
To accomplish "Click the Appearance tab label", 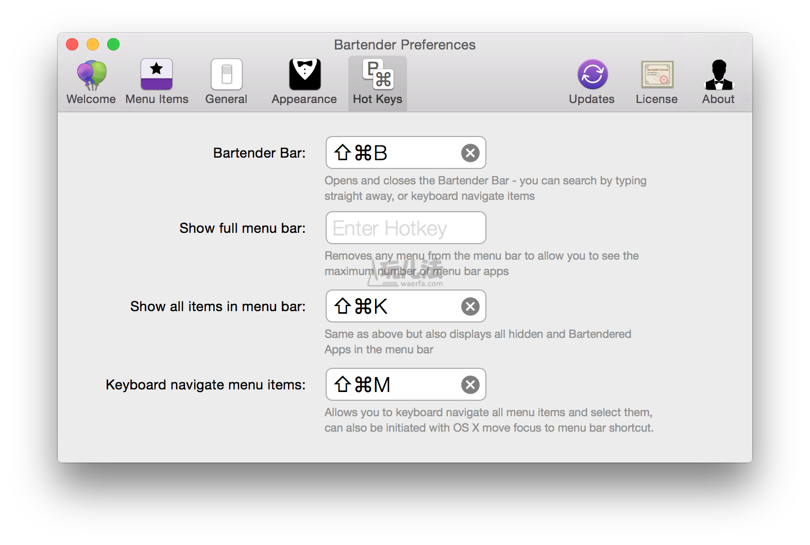I will pos(304,99).
